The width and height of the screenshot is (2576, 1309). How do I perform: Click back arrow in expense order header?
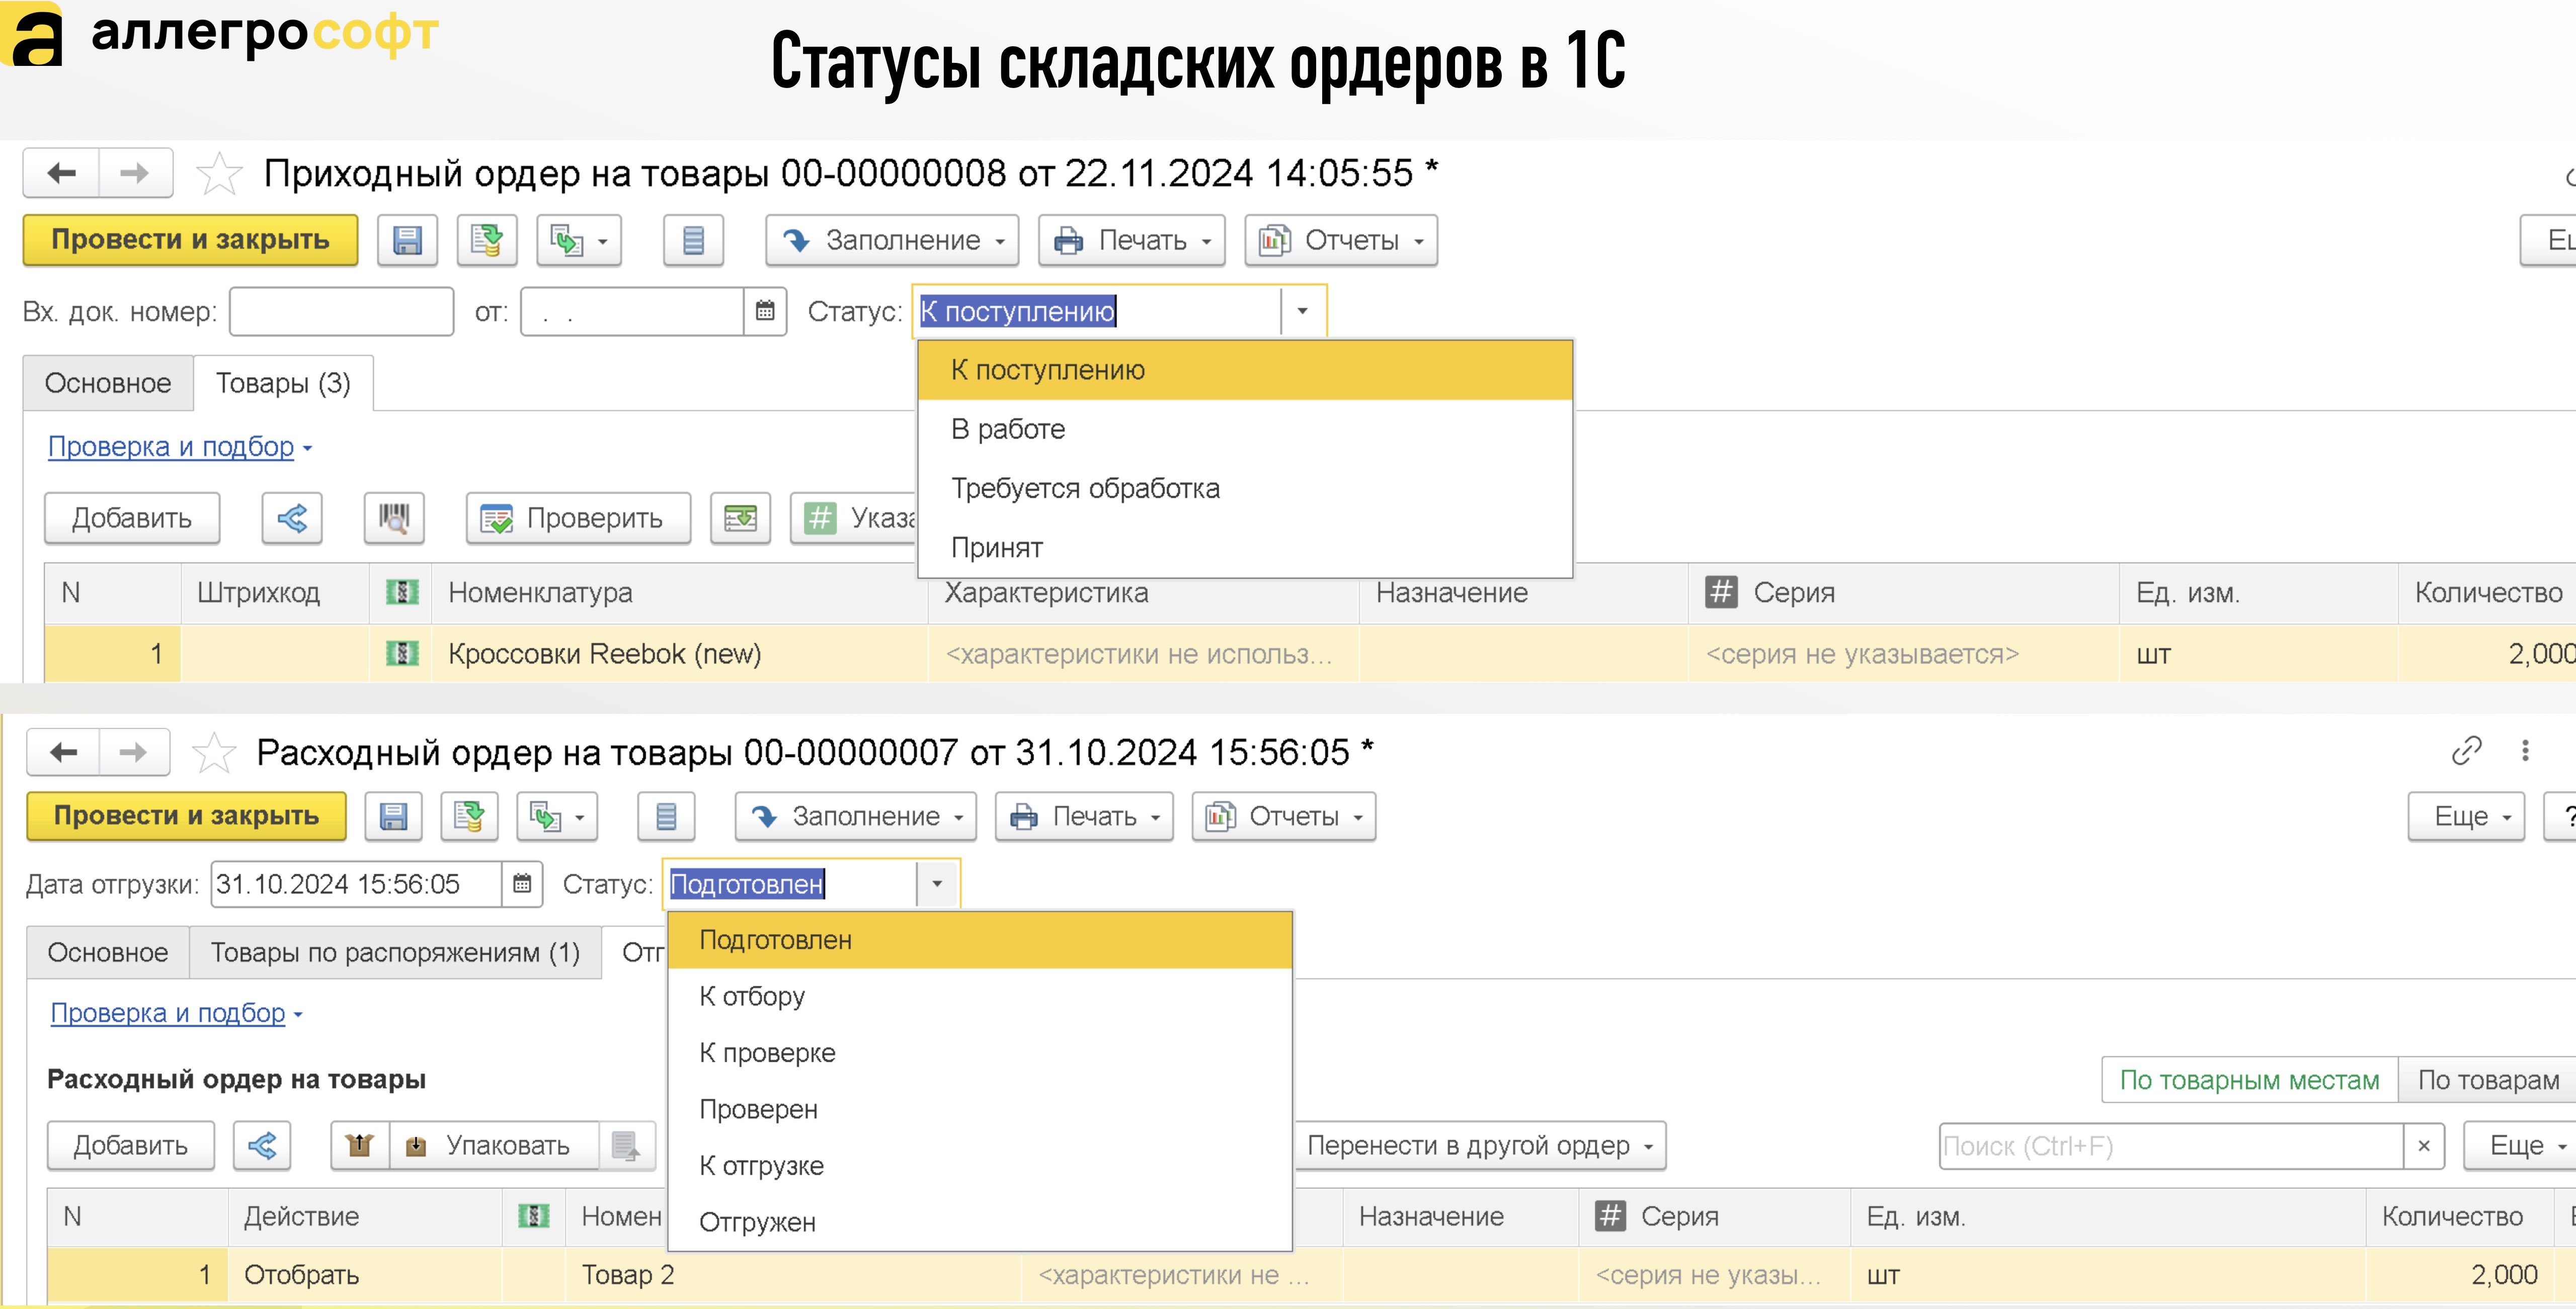click(63, 752)
